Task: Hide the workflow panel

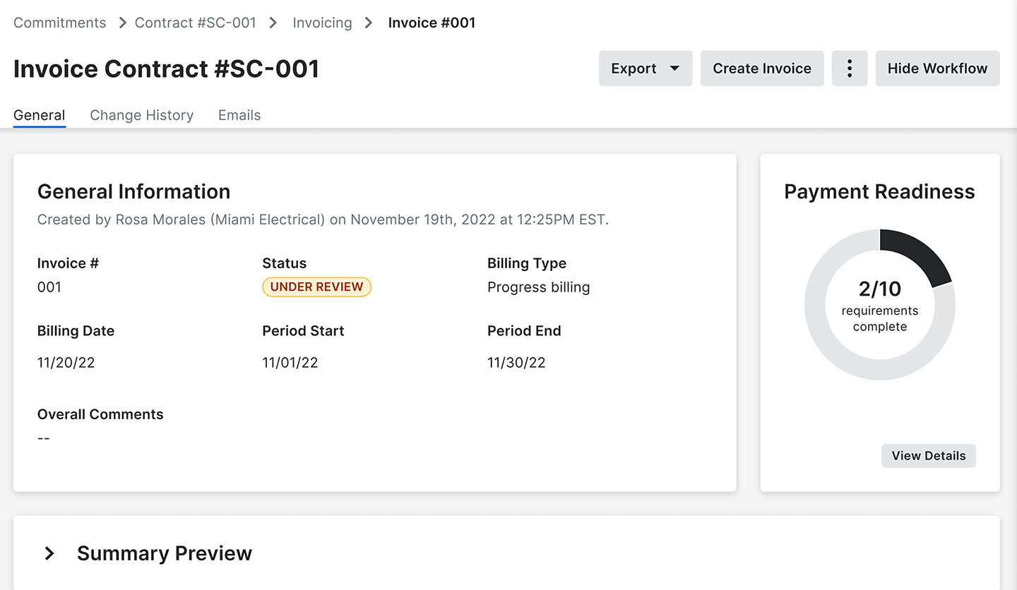Action: click(x=937, y=68)
